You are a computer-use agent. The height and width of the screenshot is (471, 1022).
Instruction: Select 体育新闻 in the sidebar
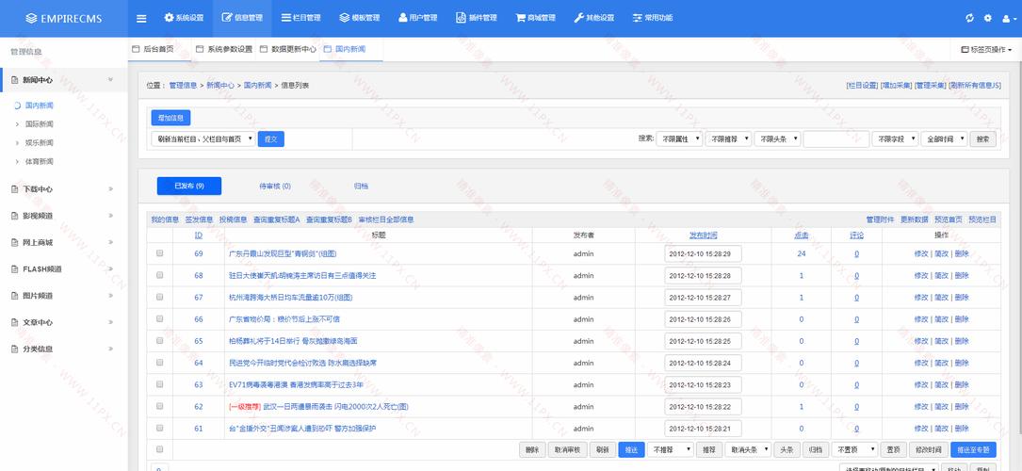pyautogui.click(x=40, y=162)
